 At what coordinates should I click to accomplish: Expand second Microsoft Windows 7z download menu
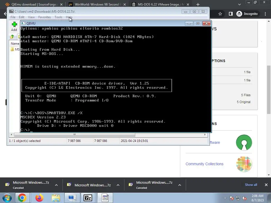click(x=118, y=185)
